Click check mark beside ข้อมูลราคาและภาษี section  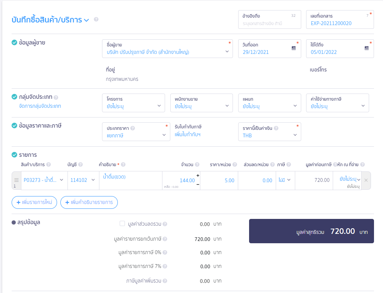coord(14,125)
